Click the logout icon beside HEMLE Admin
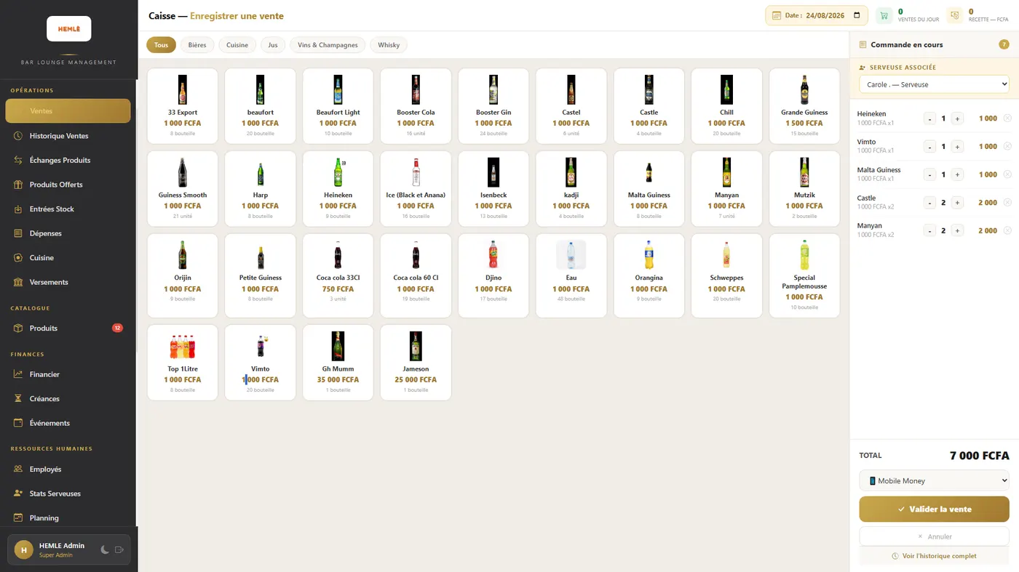This screenshot has width=1019, height=572. point(119,550)
